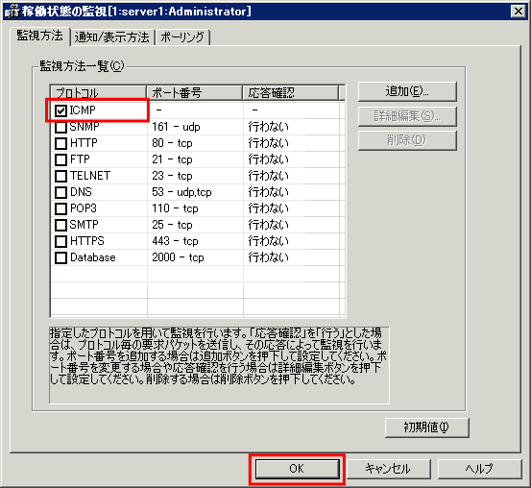Enable the TELNET monitoring checkbox
The image size is (531, 488).
[x=60, y=176]
